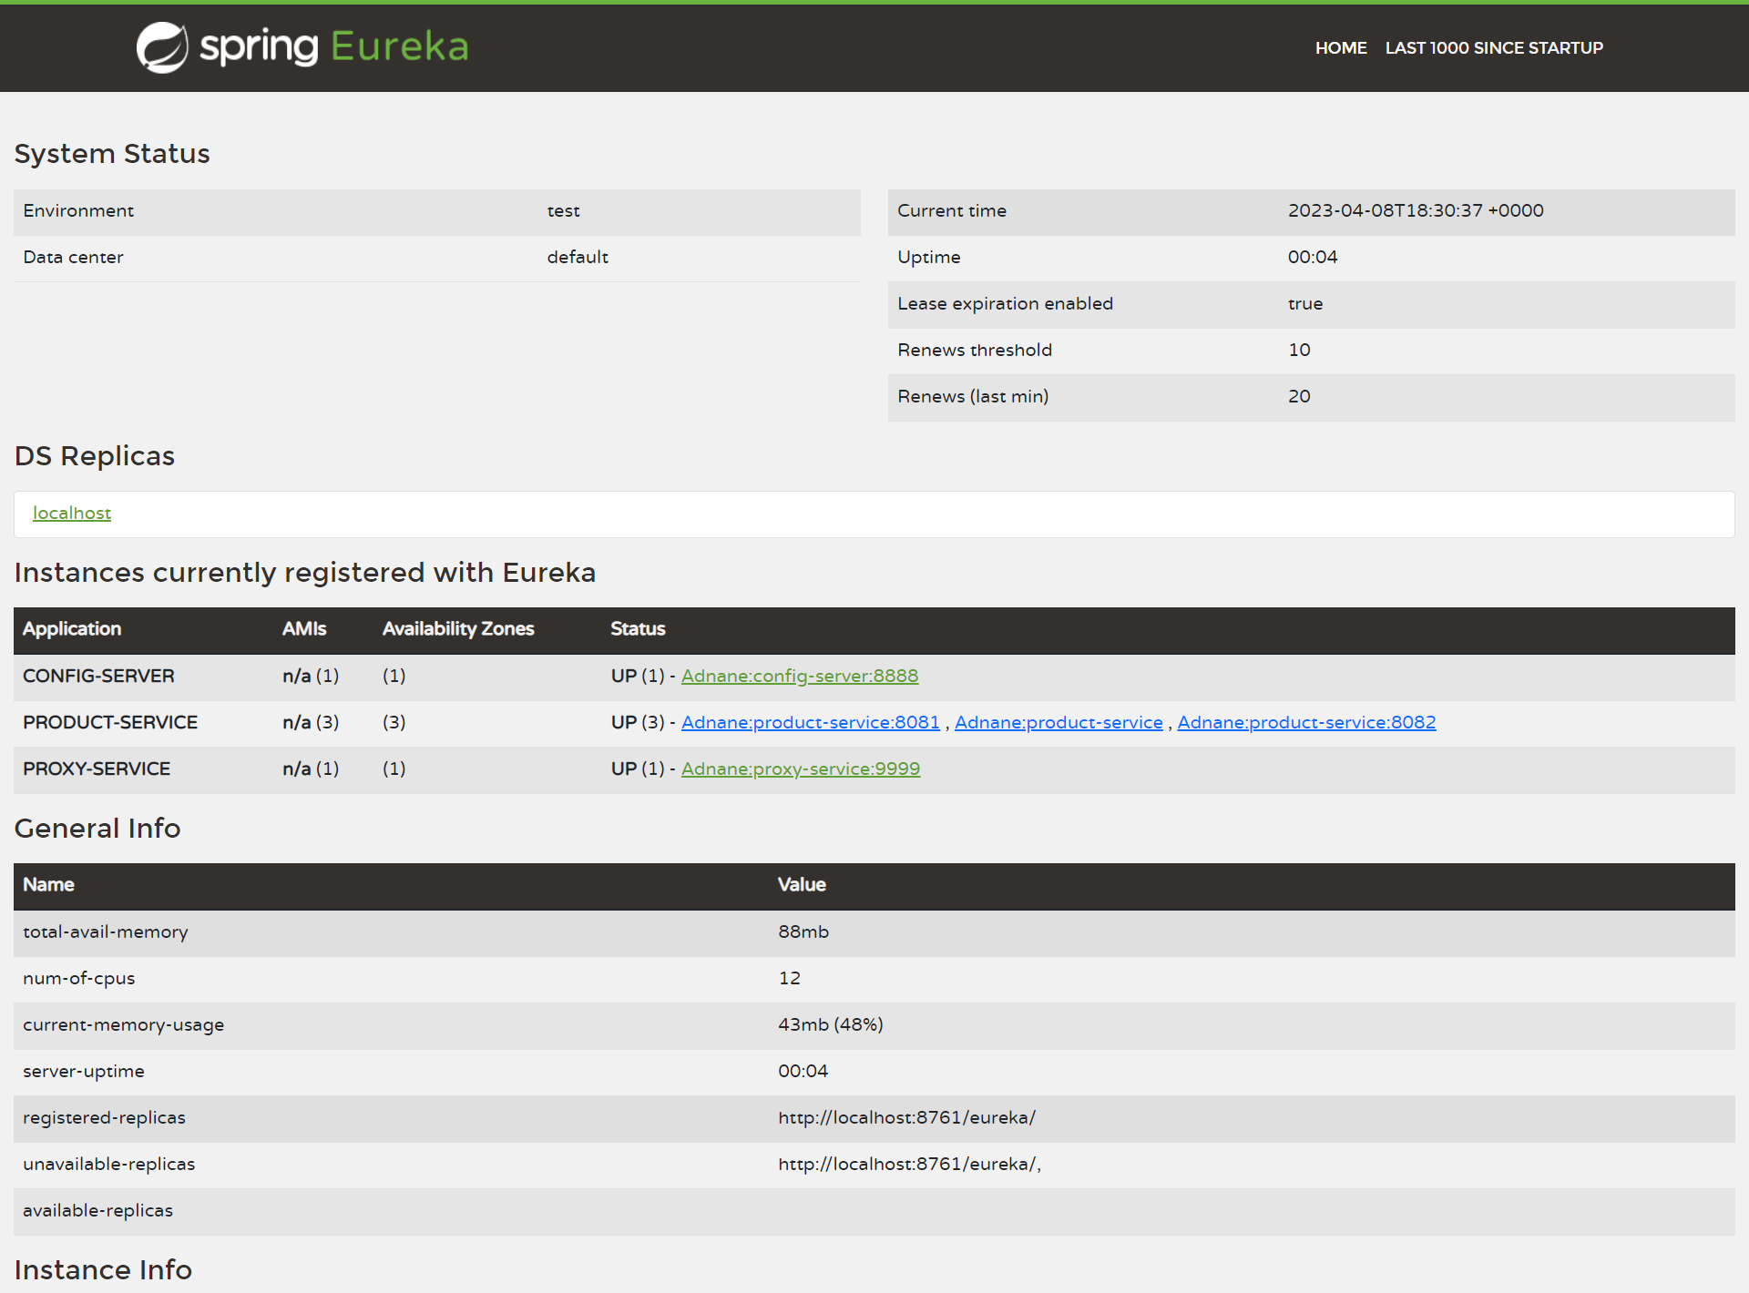Click the Application column header
The height and width of the screenshot is (1293, 1749).
72,629
